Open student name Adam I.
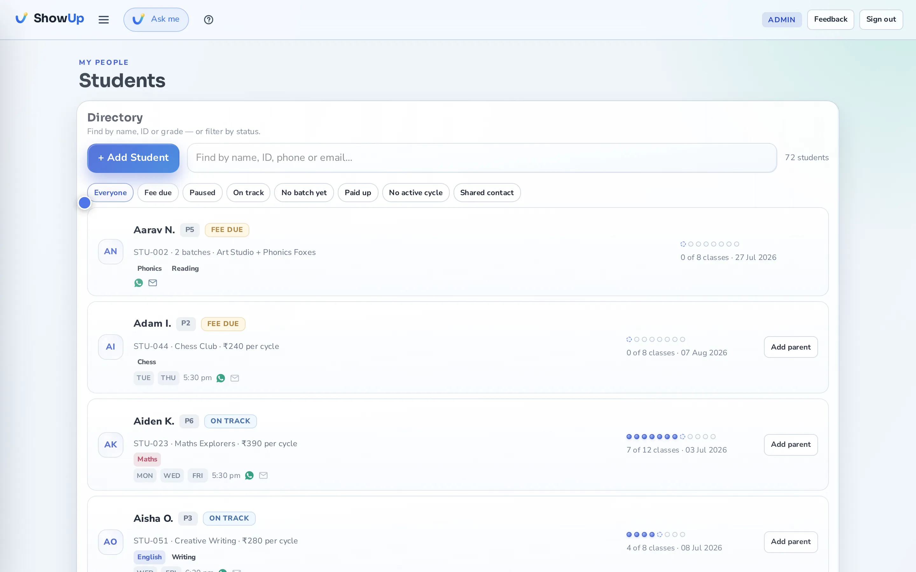This screenshot has width=916, height=572. (152, 323)
